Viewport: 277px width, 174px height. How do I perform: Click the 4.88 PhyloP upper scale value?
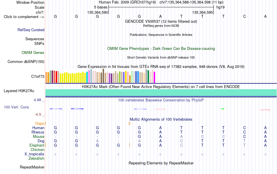[37, 100]
